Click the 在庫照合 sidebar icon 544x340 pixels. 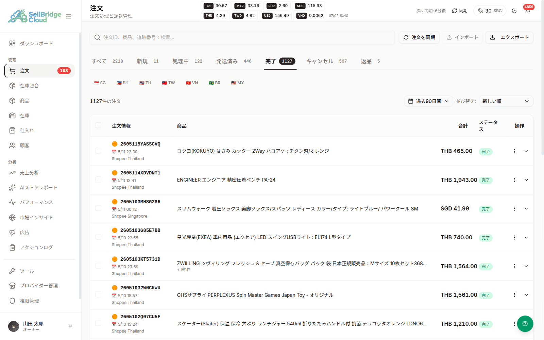click(x=12, y=86)
